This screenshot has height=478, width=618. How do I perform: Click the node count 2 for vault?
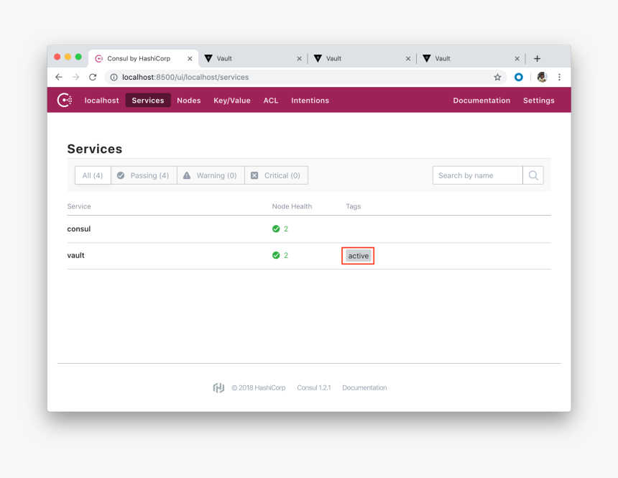[x=286, y=255]
